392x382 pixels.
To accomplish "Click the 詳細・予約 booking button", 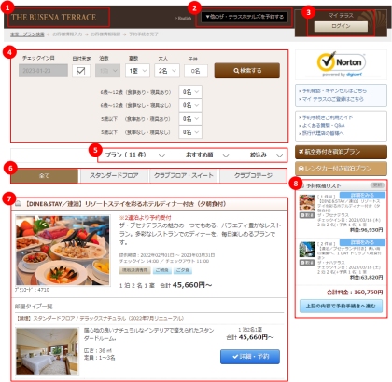I will [x=250, y=357].
